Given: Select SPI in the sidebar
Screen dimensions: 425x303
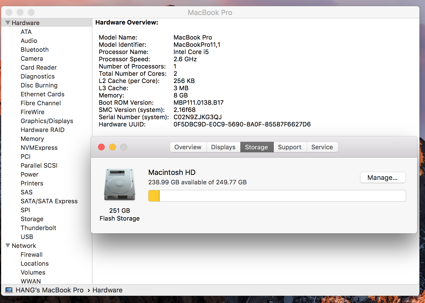Looking at the screenshot, I should click(25, 210).
